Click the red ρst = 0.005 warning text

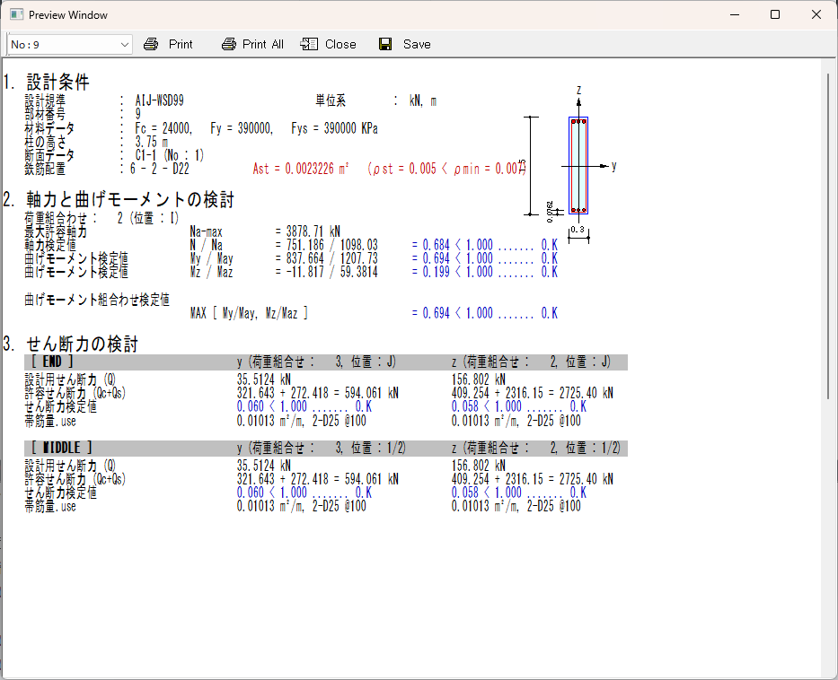[446, 169]
